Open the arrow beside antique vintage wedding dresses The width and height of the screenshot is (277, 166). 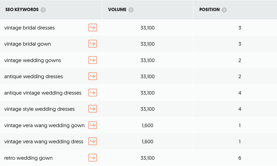click(93, 92)
